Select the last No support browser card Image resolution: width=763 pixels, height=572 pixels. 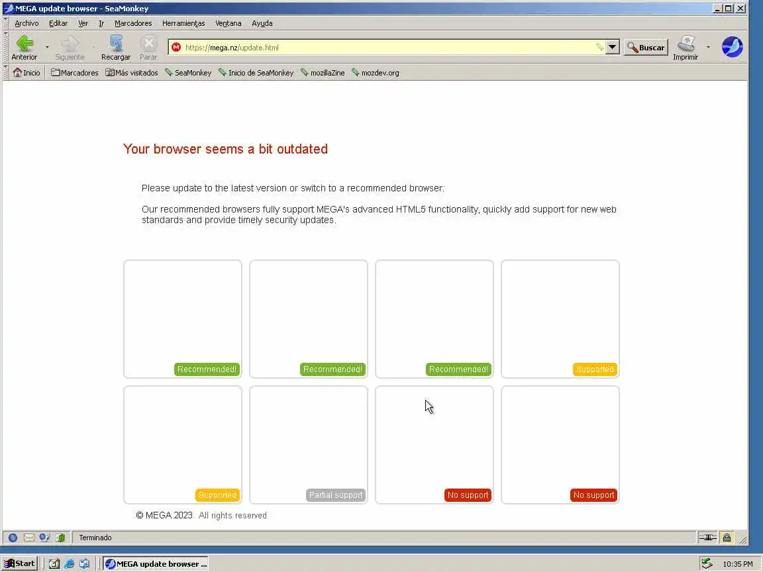point(560,445)
